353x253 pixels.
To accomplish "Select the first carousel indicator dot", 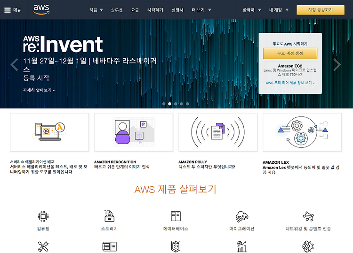I will pos(164,104).
